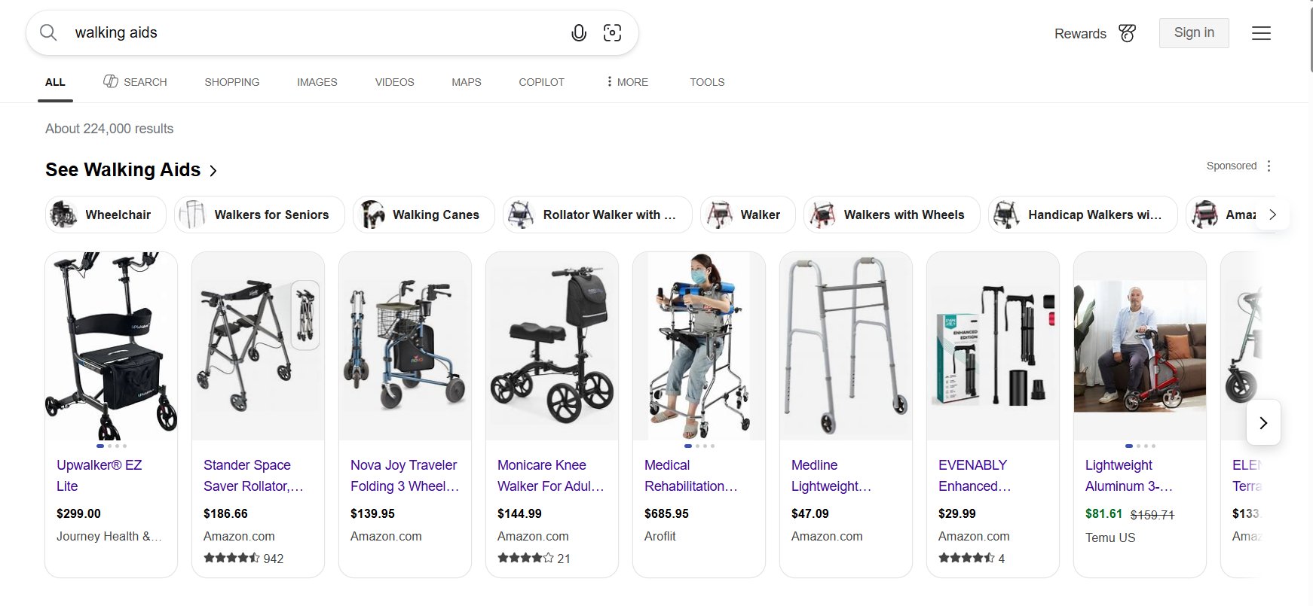Viewport: 1313px width, 606px height.
Task: Open the Sponsored ad options dots
Action: point(1269,166)
